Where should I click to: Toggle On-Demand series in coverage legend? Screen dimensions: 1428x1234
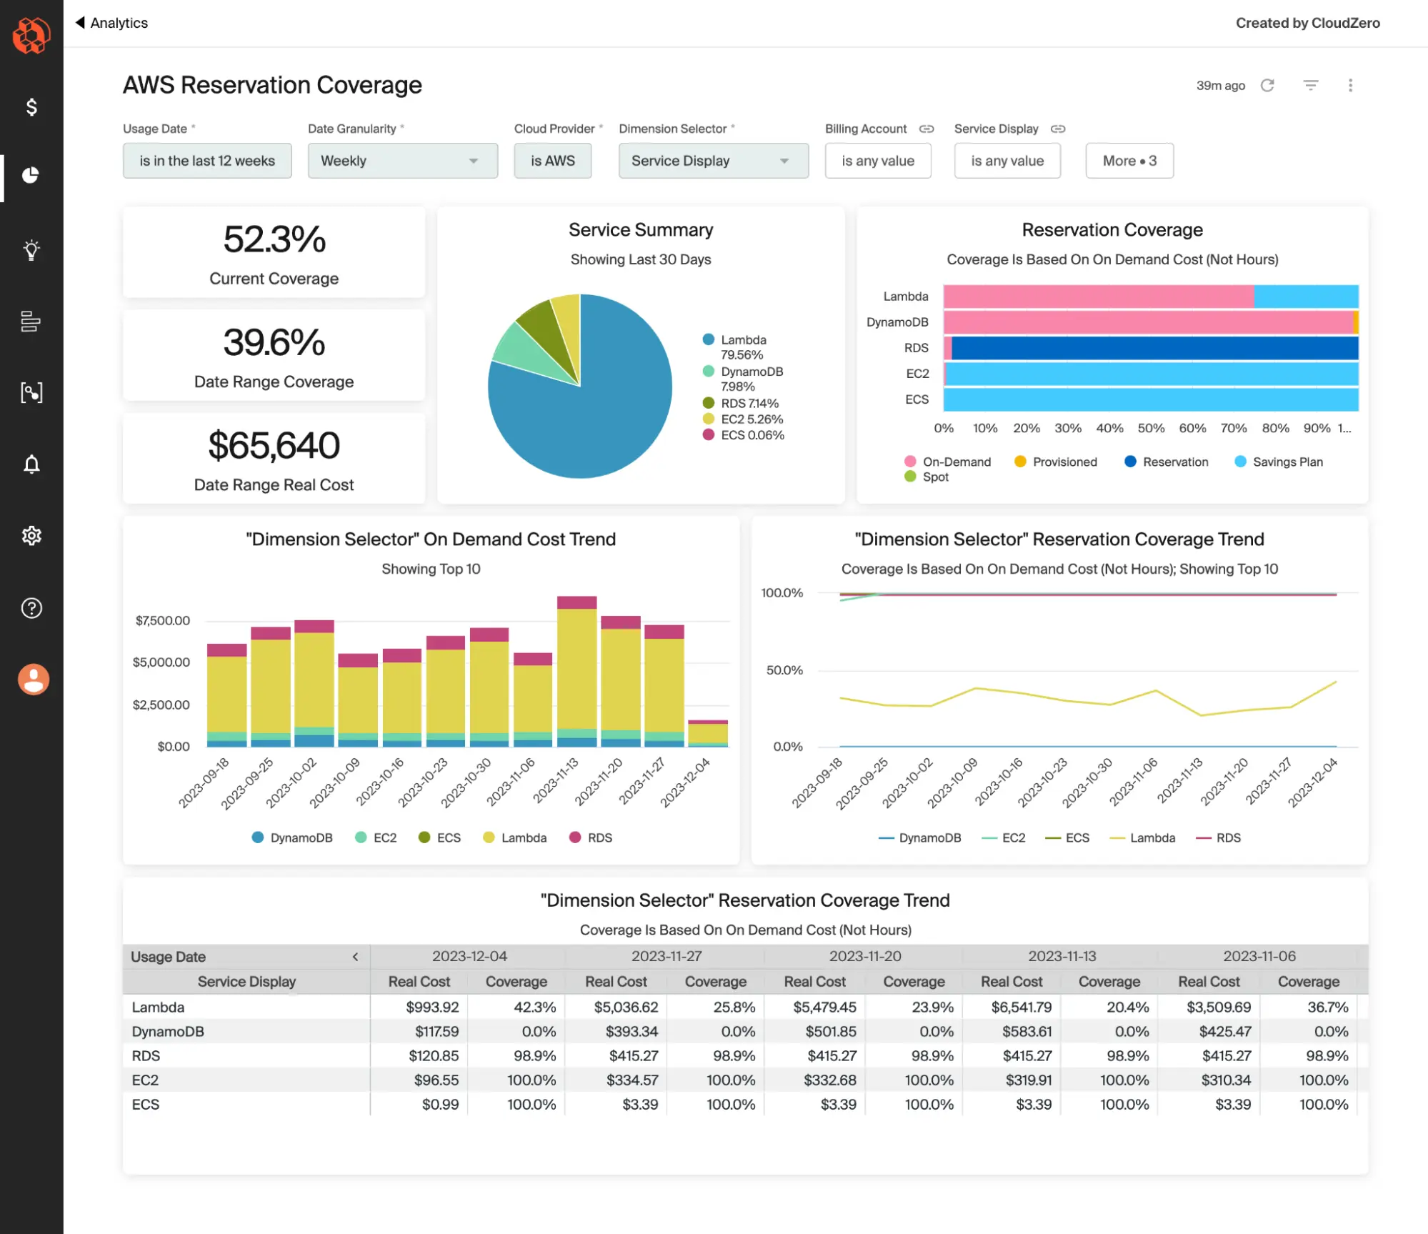tap(948, 462)
